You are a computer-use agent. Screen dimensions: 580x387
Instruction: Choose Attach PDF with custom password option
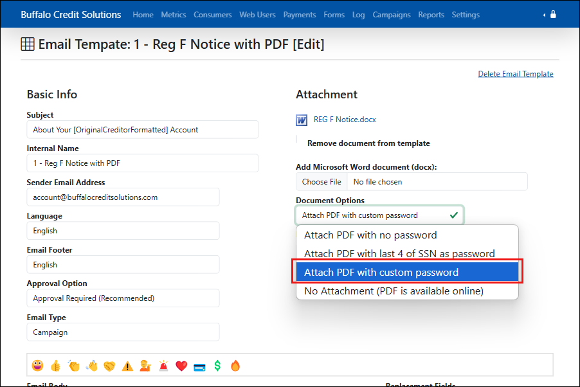(407, 272)
